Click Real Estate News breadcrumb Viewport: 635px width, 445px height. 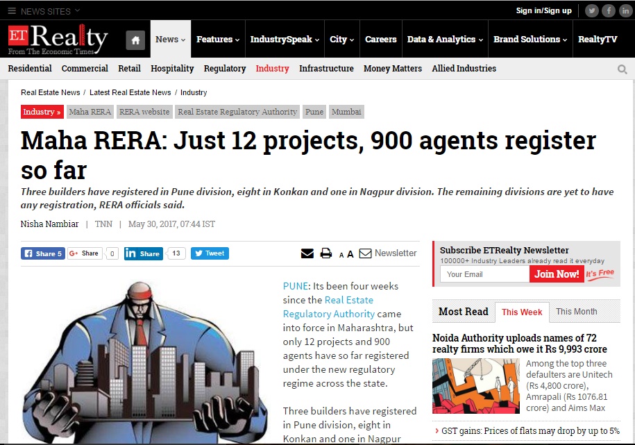pyautogui.click(x=51, y=92)
